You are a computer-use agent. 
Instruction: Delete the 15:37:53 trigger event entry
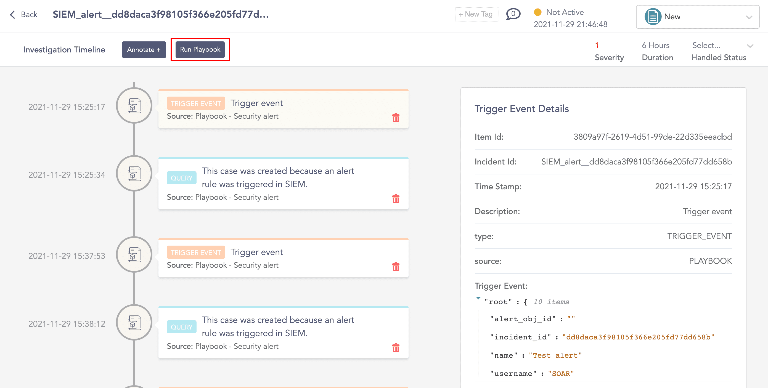pyautogui.click(x=396, y=267)
